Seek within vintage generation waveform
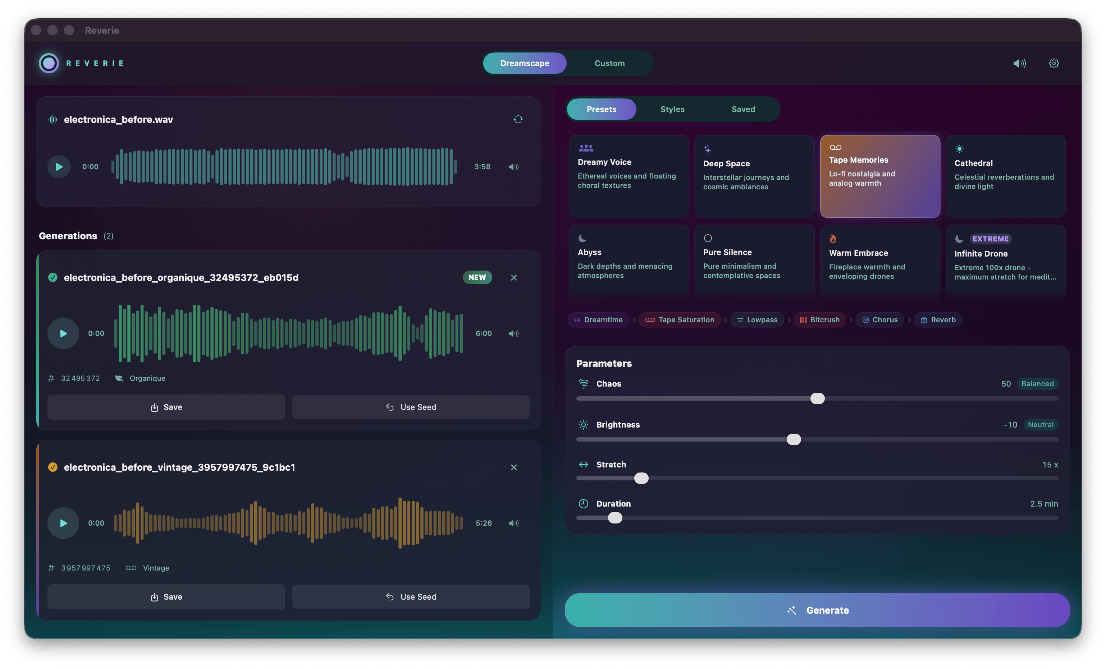1106x669 pixels. [289, 523]
